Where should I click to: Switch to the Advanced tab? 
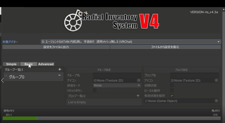click(x=46, y=64)
